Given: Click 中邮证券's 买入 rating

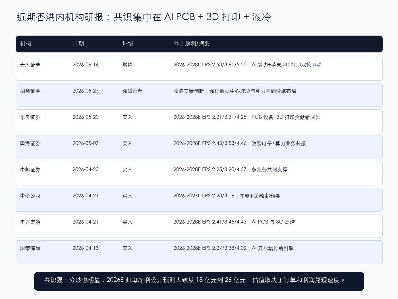Looking at the screenshot, I should click(127, 170).
